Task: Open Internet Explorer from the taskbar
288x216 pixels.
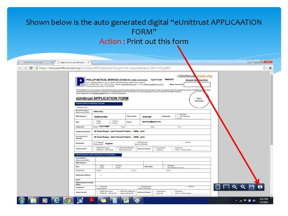Action: pos(56,201)
